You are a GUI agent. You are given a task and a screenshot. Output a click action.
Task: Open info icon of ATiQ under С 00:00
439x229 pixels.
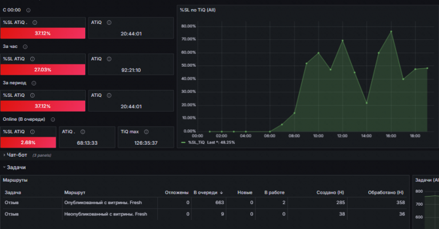[109, 23]
